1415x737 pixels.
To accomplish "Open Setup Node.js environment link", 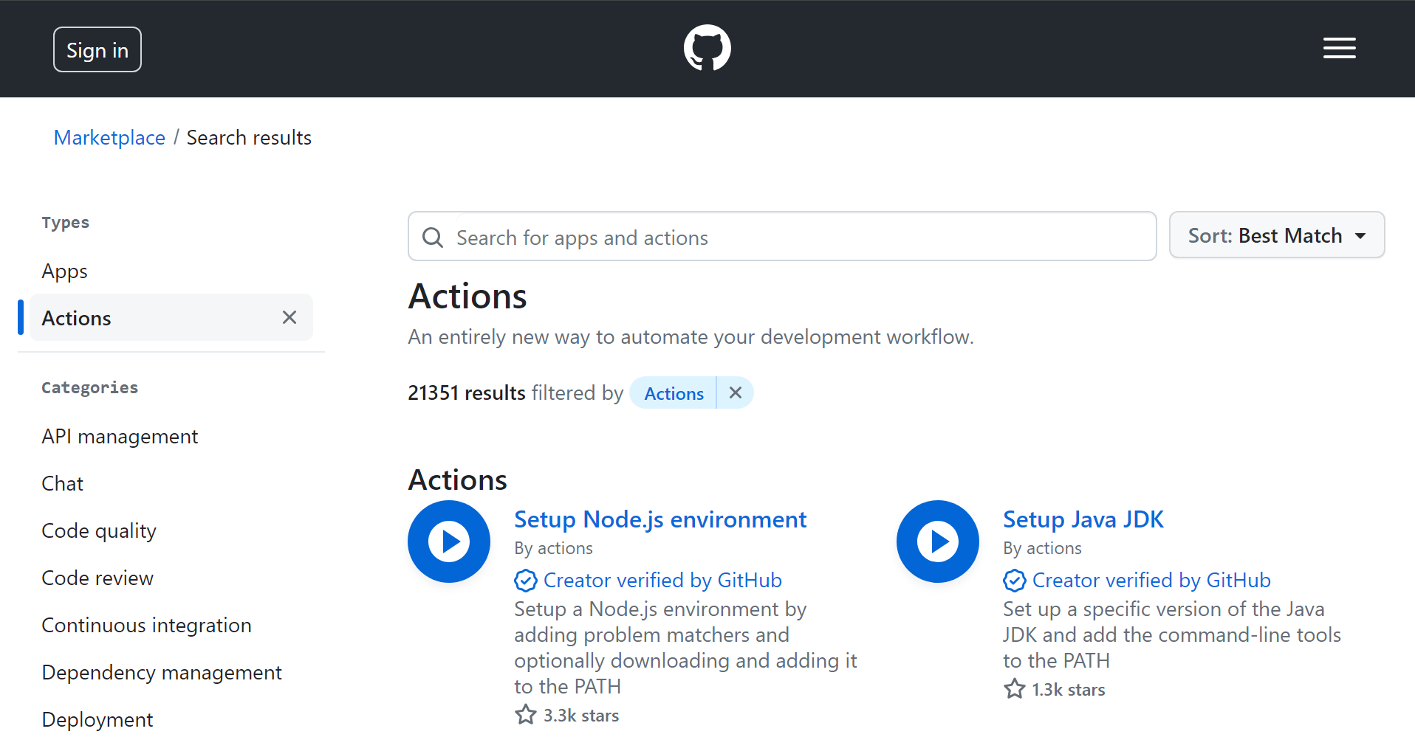I will (x=660, y=519).
